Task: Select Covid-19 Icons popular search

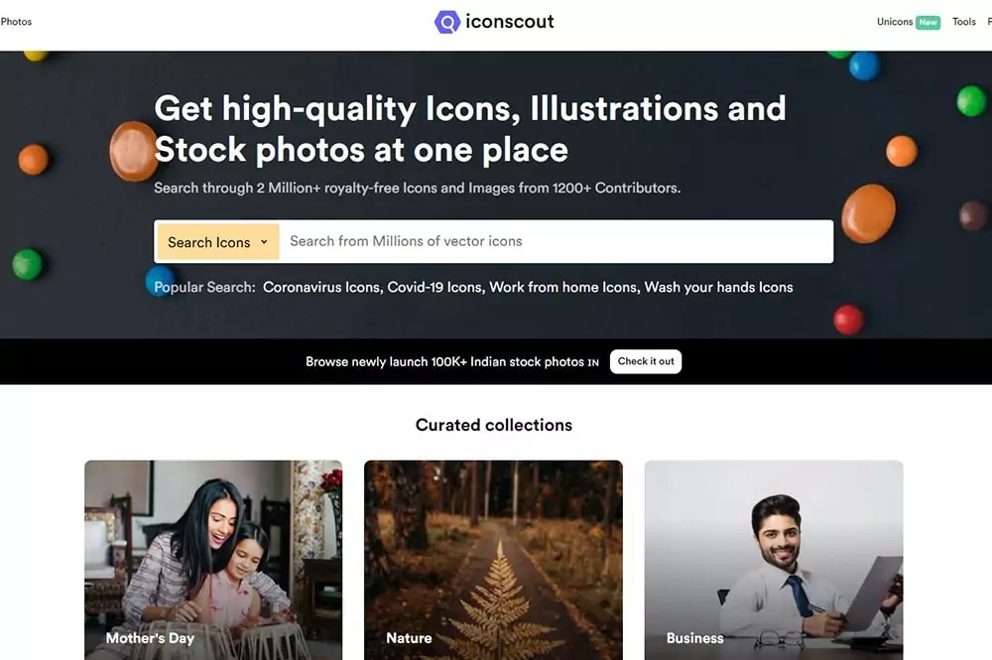Action: pos(435,287)
